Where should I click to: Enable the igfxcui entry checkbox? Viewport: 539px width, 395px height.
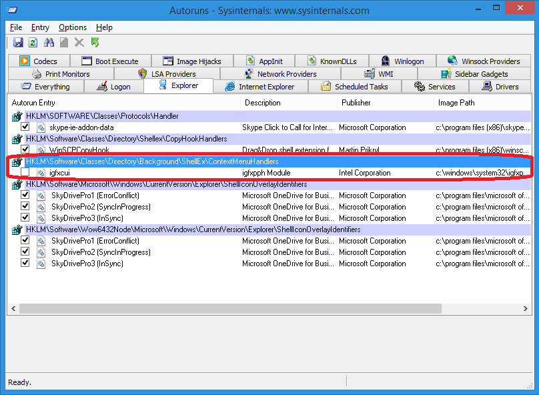[25, 172]
